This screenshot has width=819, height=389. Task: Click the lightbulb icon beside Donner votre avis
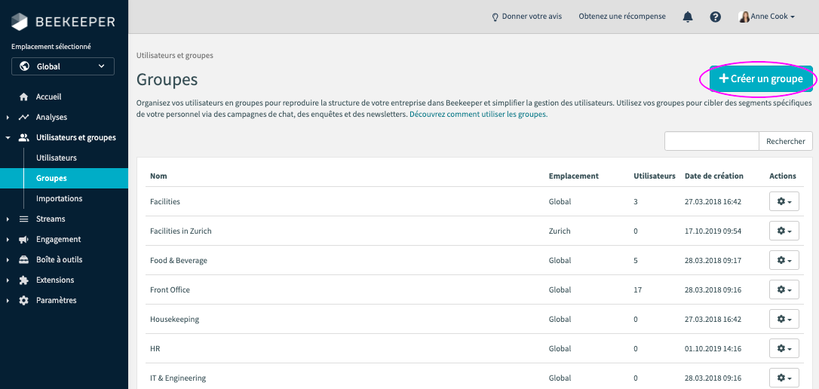coord(495,17)
